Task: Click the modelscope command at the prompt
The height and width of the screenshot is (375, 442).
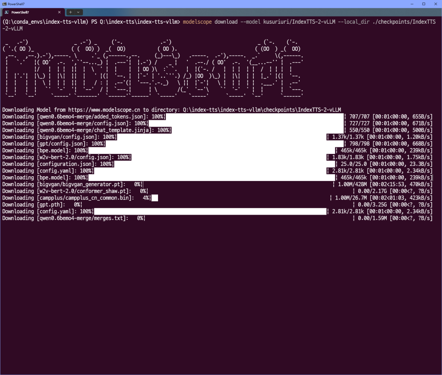Action: click(197, 22)
